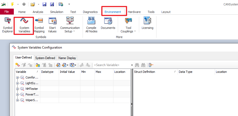Sort by the Initial Value column header
Image resolution: width=238 pixels, height=116 pixels.
point(70,72)
